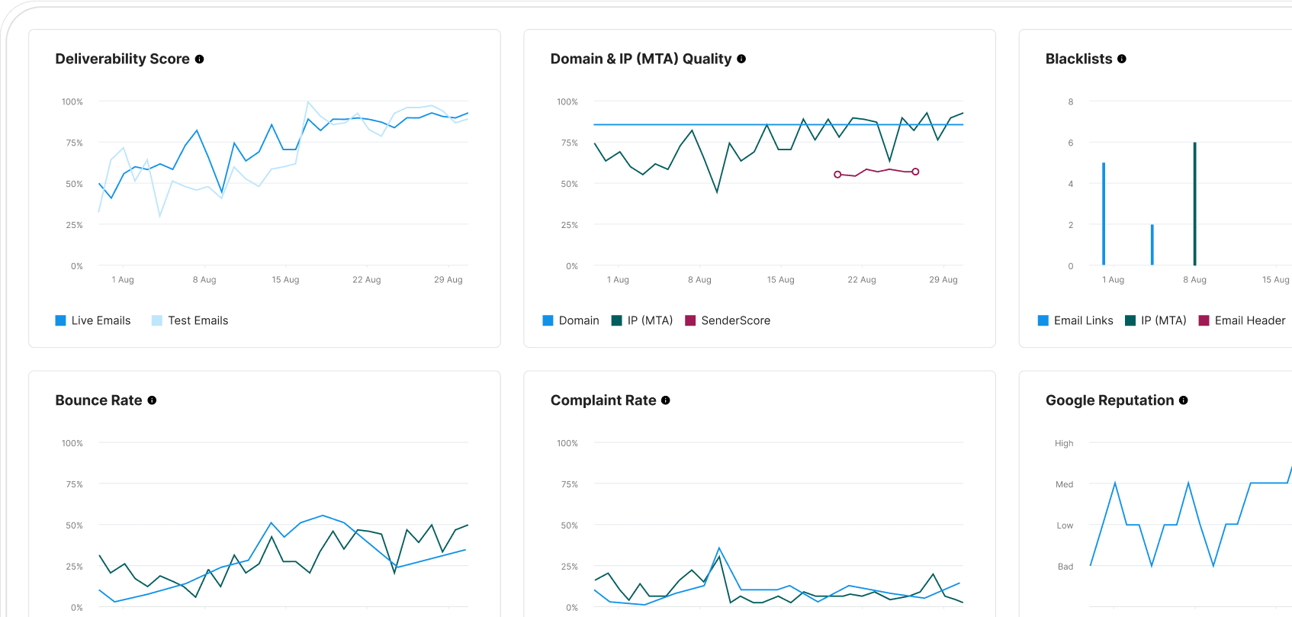Click the info icon beside Blacklists
Image resolution: width=1292 pixels, height=617 pixels.
[1122, 59]
